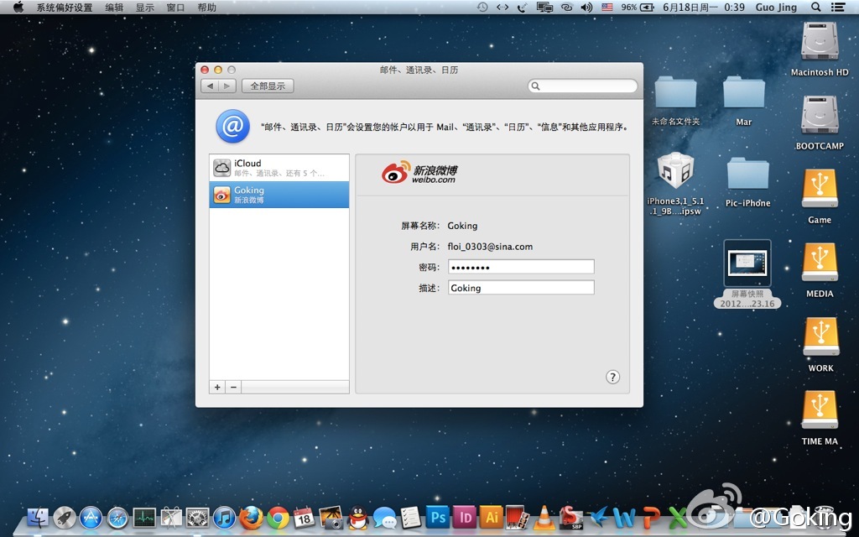
Task: Launch InDesign from the Dock
Action: point(465,517)
